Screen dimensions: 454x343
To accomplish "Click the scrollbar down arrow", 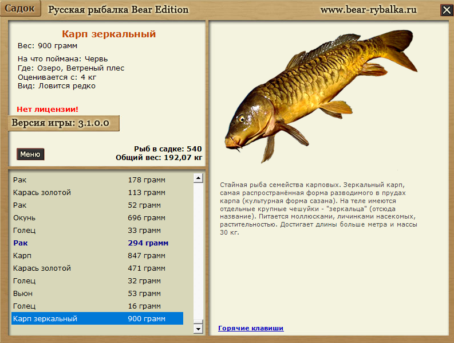I will pos(198,329).
